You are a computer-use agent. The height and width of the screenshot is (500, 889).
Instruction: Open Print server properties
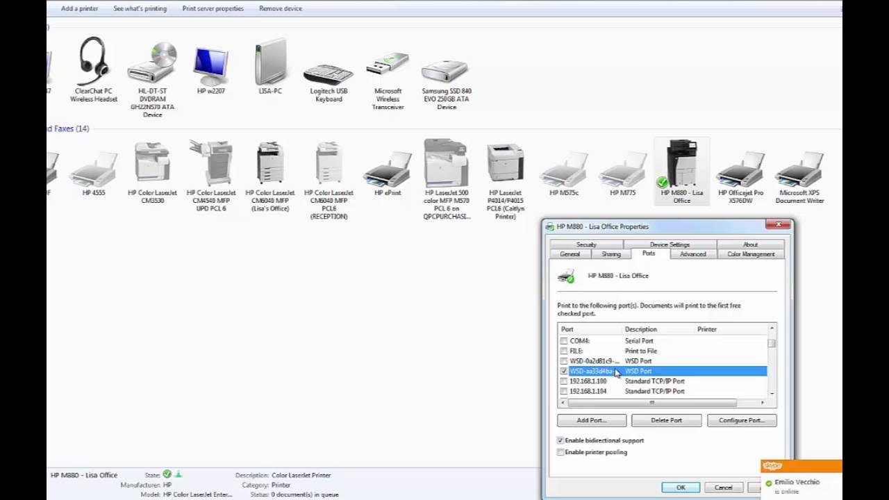pyautogui.click(x=213, y=8)
